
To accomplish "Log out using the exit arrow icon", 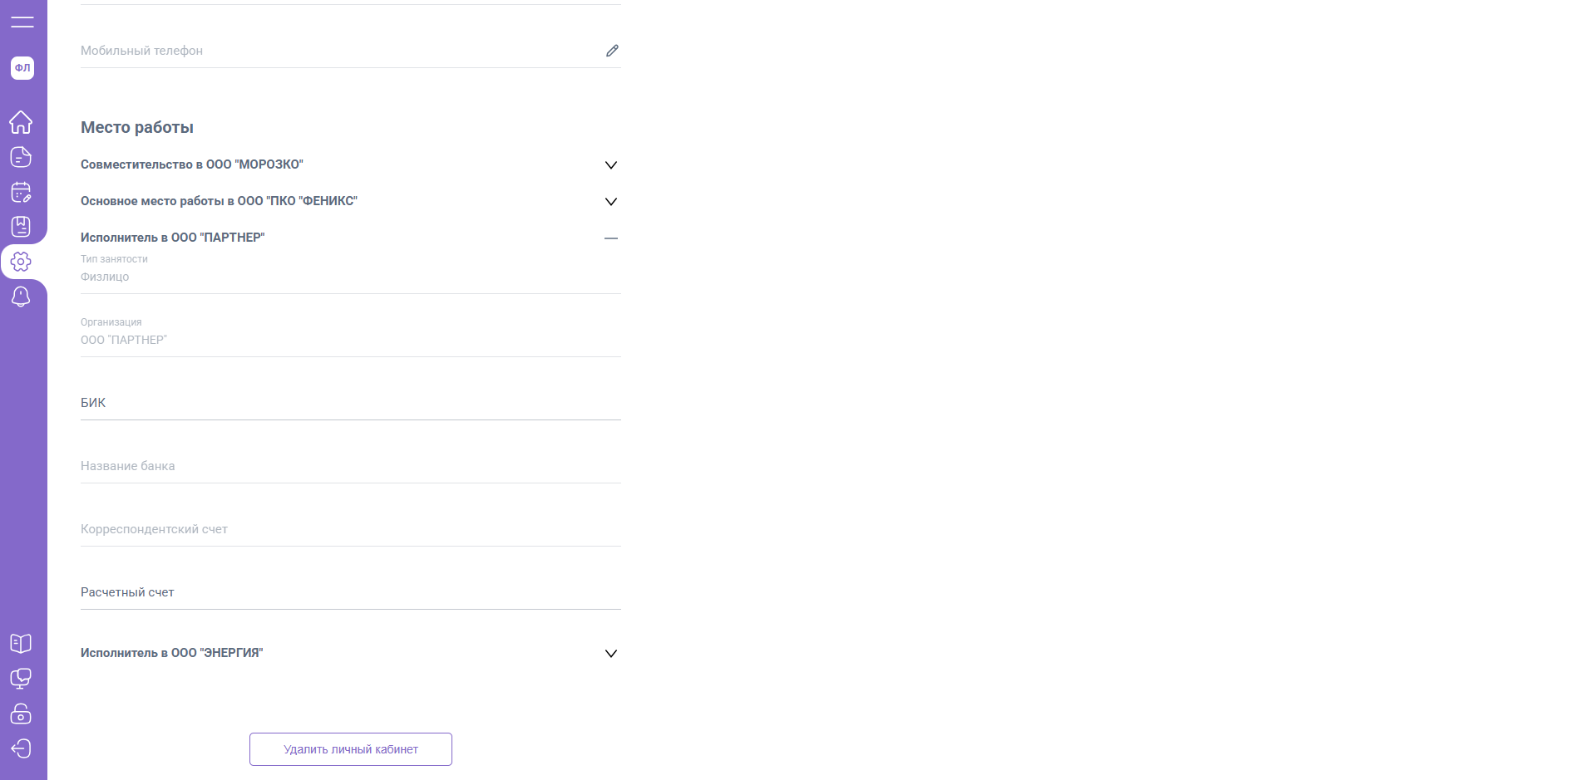I will point(21,748).
